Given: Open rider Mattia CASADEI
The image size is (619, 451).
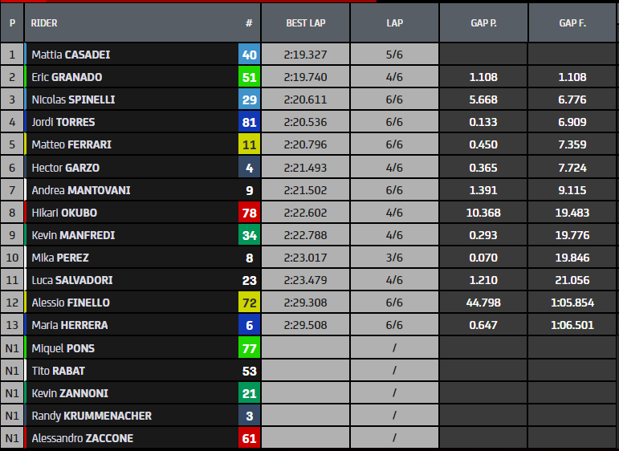Looking at the screenshot, I should pos(71,55).
